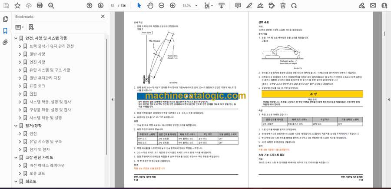Expand the 표준 토크 bookmark chevron
Image resolution: width=391 pixels, height=189 pixels.
(x=20, y=86)
